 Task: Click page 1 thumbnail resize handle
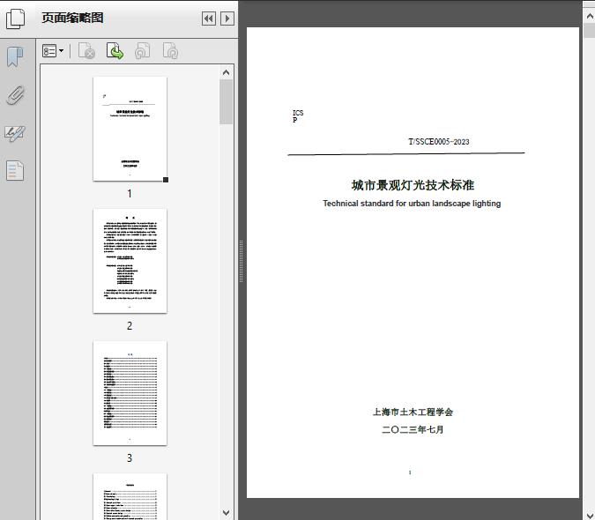tap(166, 180)
